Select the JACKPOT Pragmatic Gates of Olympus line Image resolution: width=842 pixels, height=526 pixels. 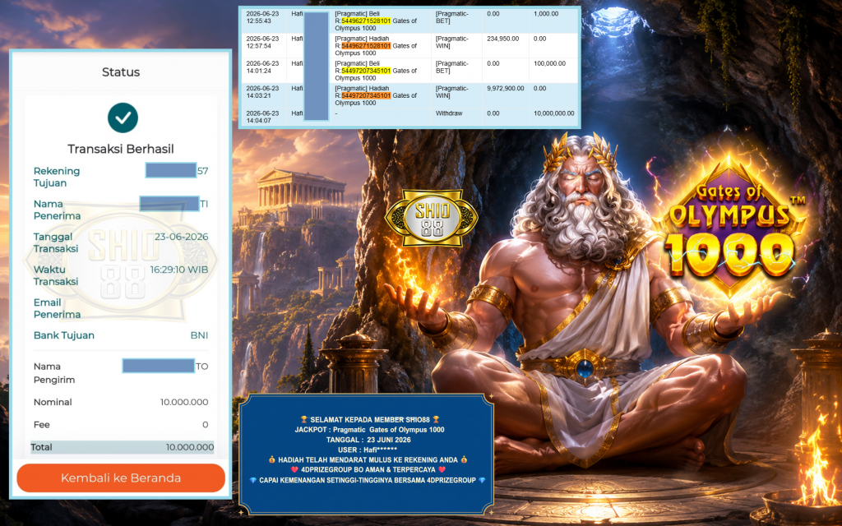click(x=369, y=429)
